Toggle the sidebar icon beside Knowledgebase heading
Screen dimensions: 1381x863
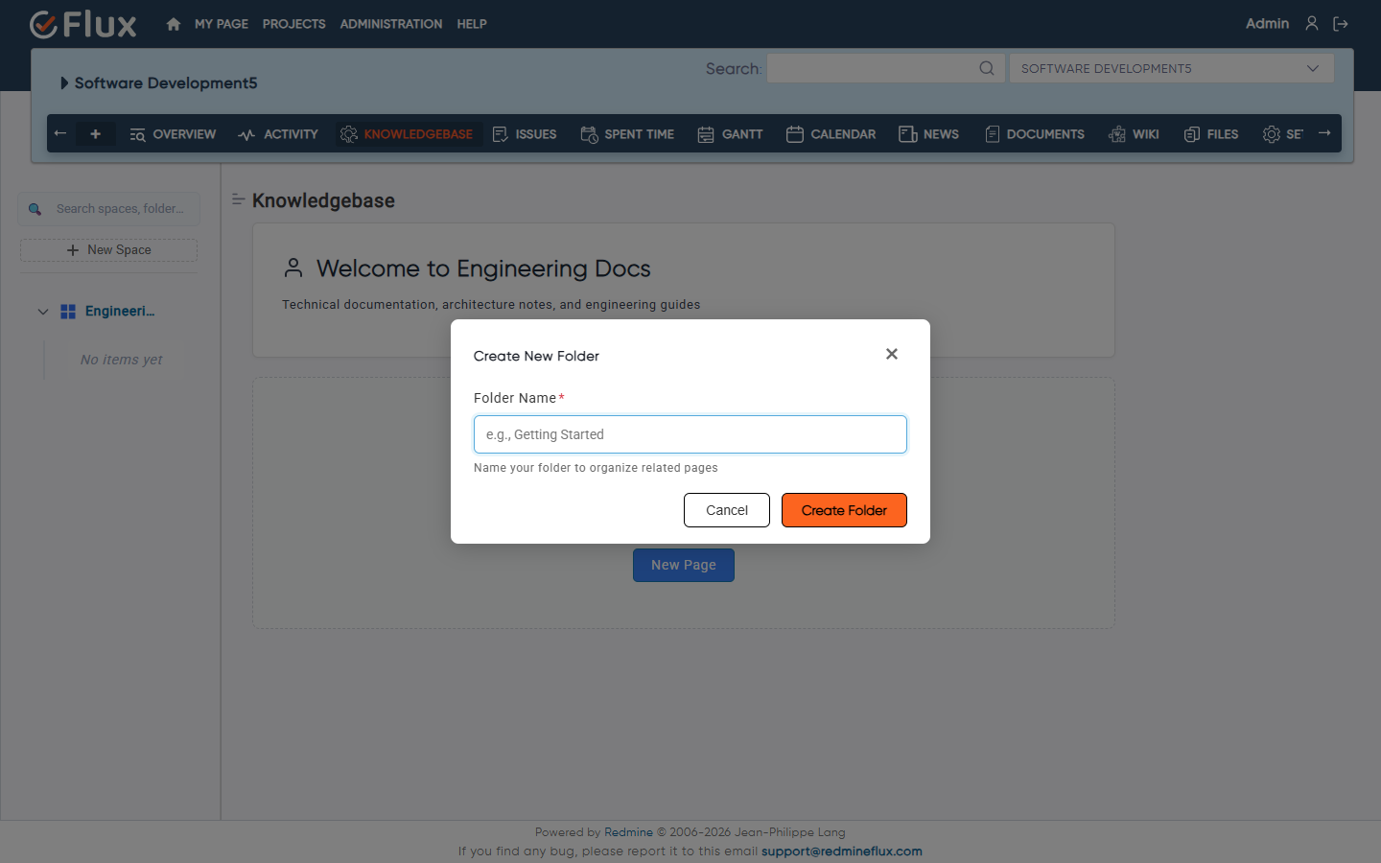pos(239,199)
